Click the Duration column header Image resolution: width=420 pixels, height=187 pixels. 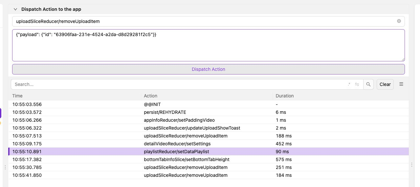pyautogui.click(x=284, y=96)
